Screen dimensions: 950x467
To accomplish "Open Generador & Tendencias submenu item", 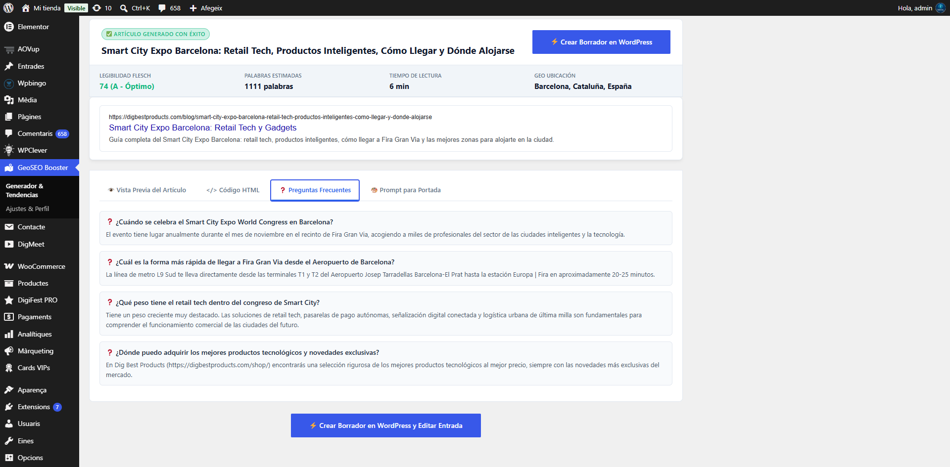I will pyautogui.click(x=40, y=190).
